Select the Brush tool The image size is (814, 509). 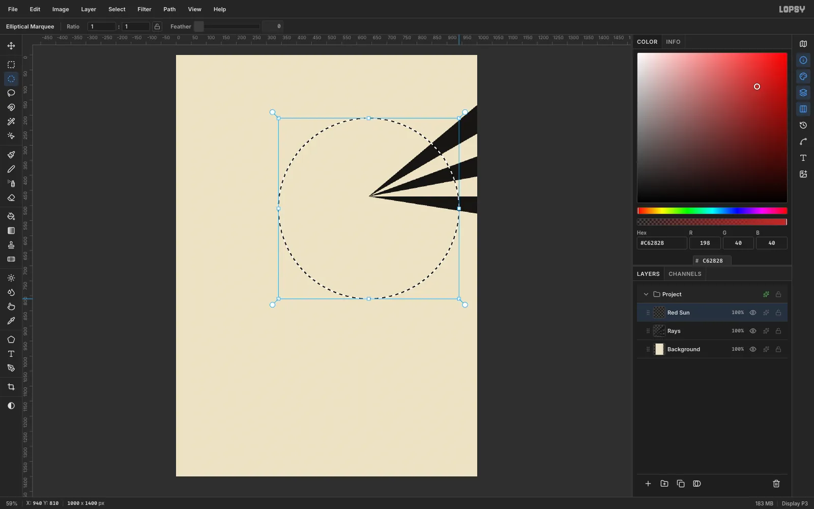(x=11, y=155)
